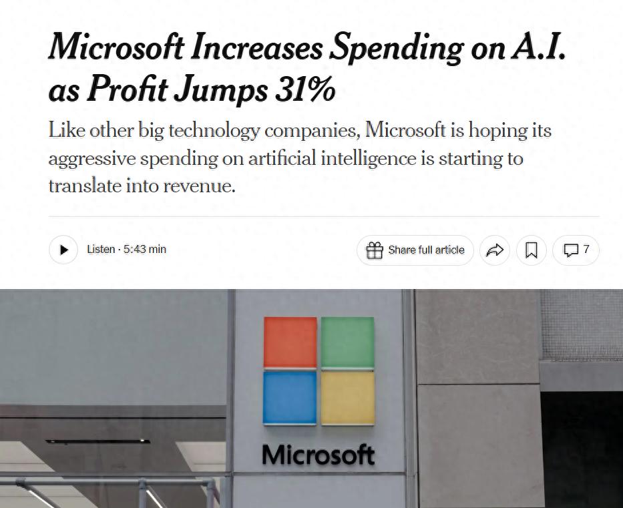Viewport: 623px width, 508px height.
Task: Click the blue square of the Microsoft logo
Action: point(290,398)
